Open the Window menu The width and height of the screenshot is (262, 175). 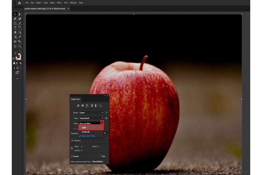73,3
